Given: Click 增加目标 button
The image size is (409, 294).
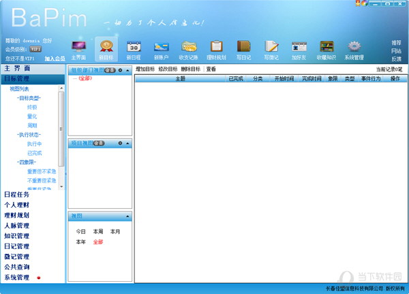Looking at the screenshot, I should coord(145,69).
